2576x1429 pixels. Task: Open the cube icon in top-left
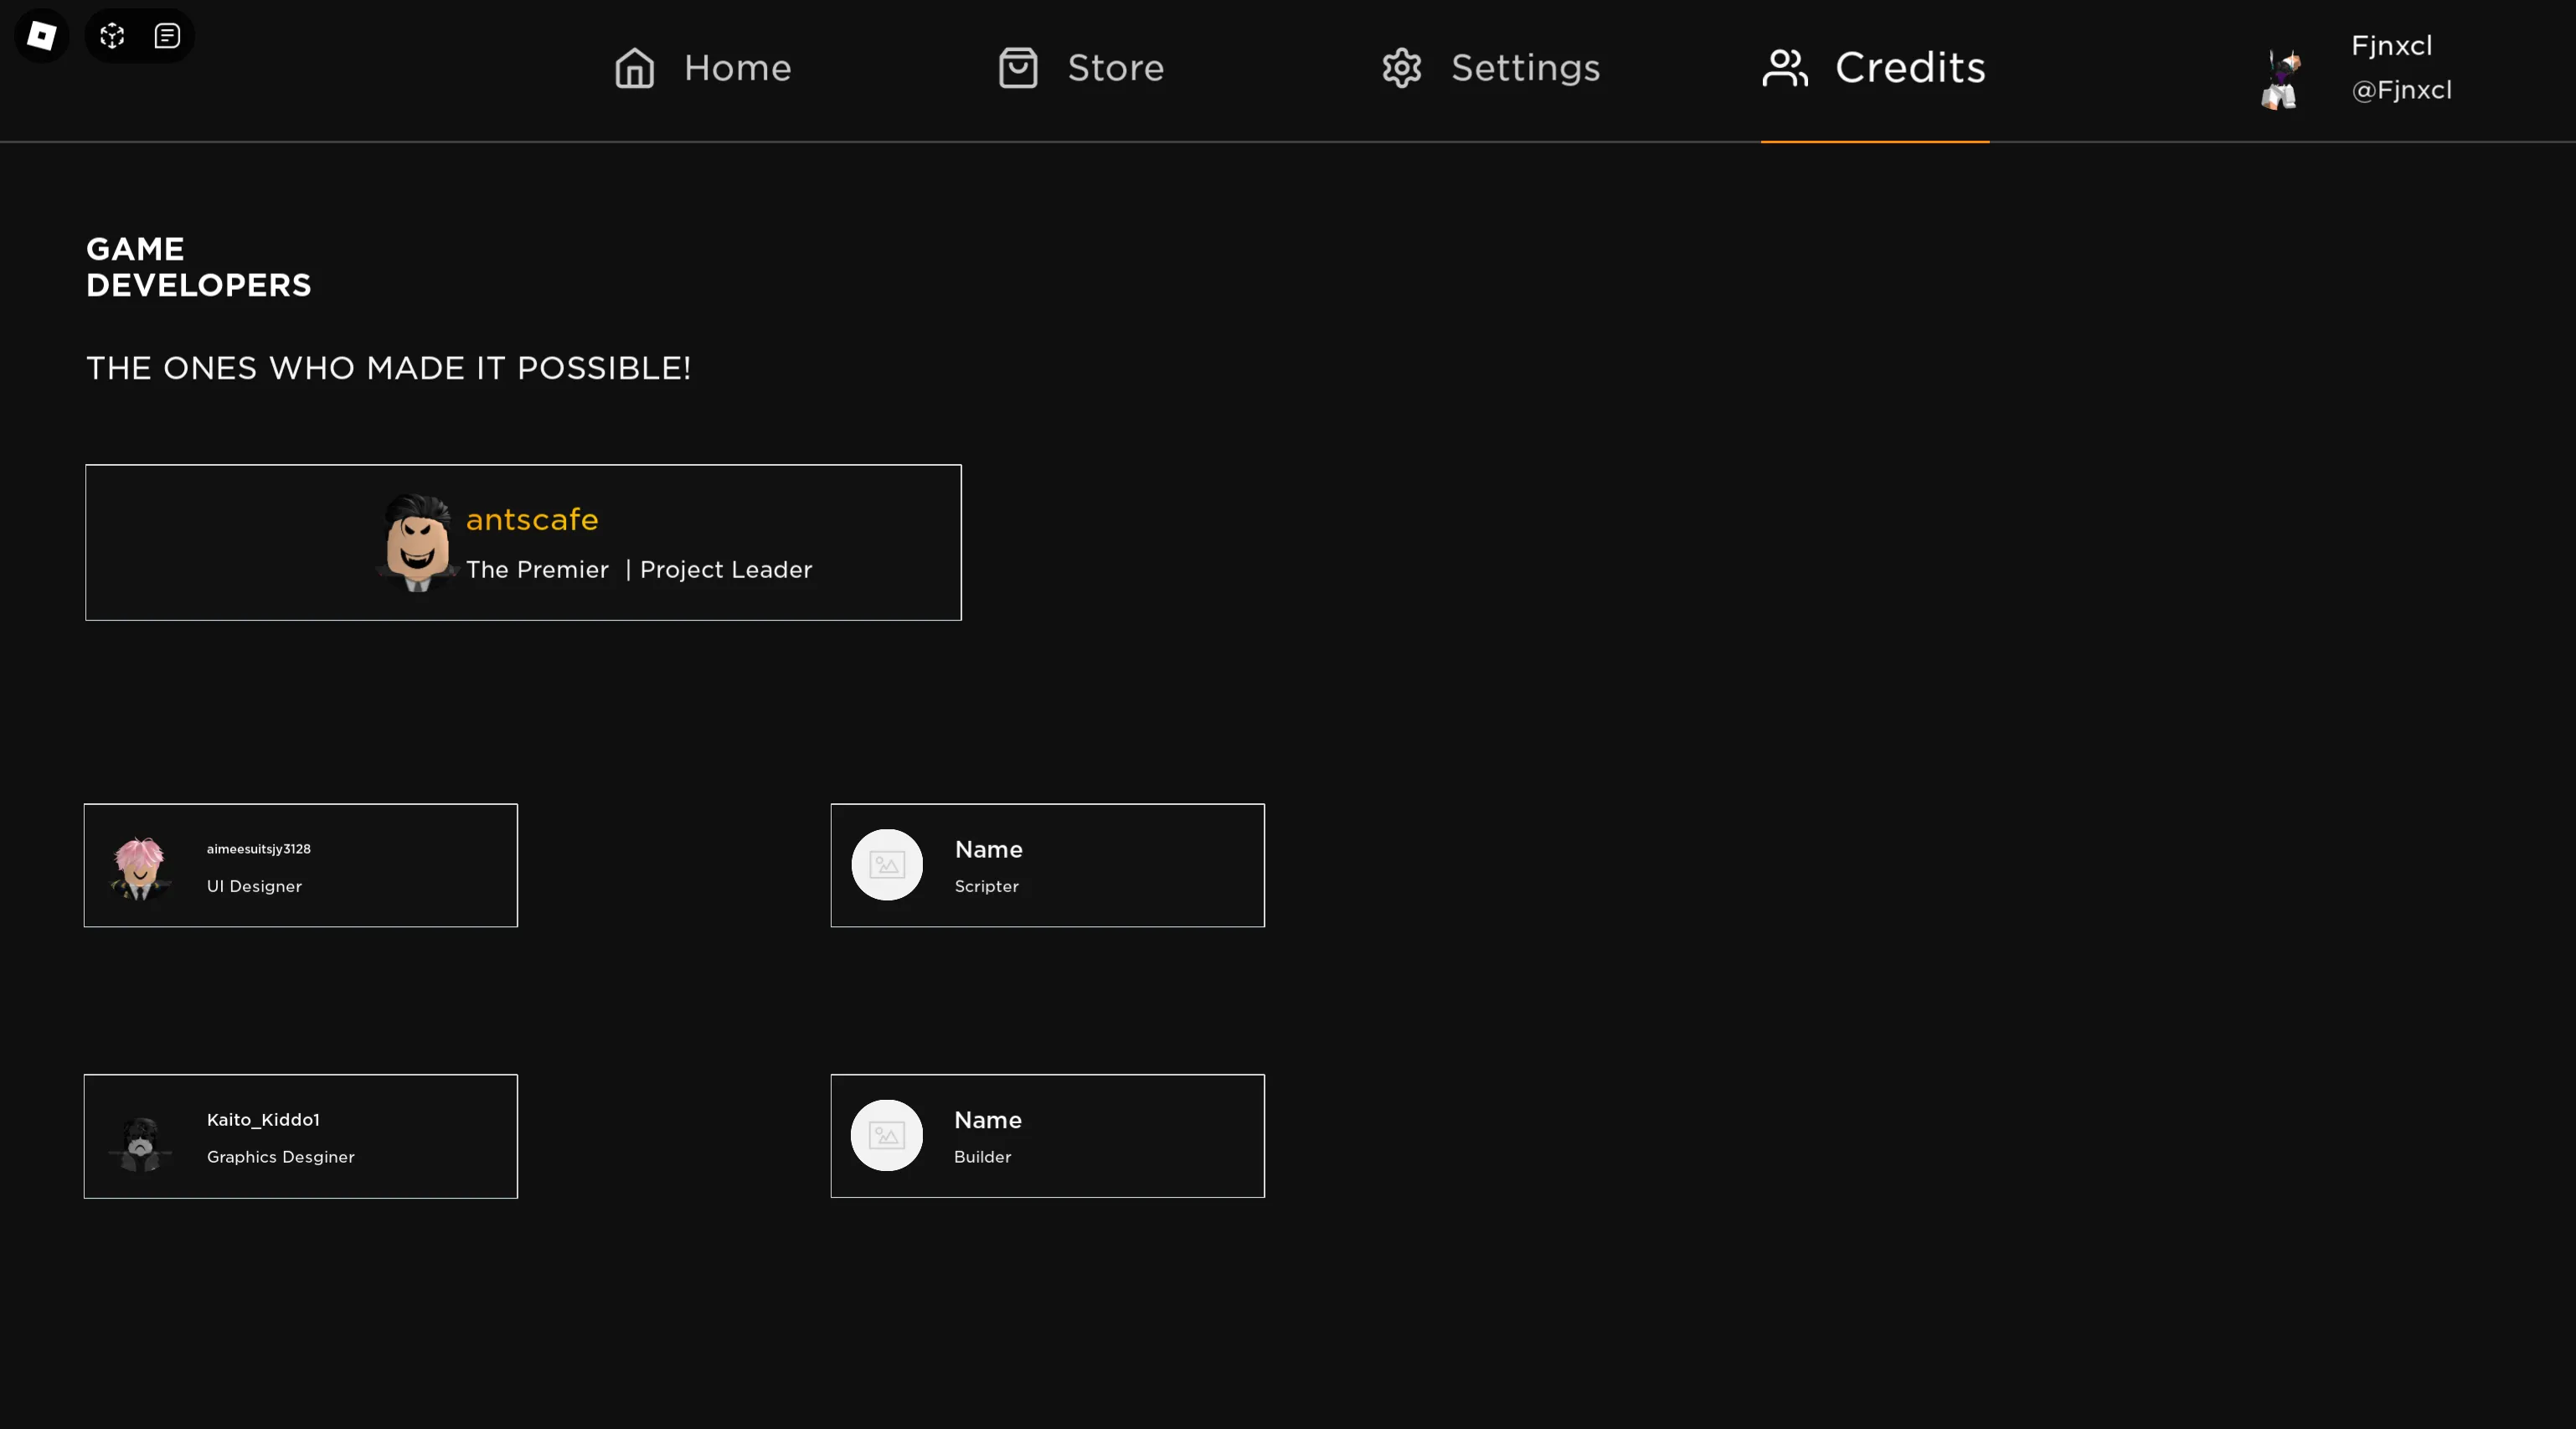112,36
